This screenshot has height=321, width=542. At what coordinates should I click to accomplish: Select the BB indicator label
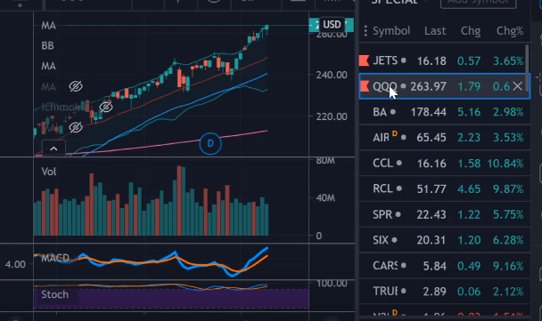coord(48,45)
